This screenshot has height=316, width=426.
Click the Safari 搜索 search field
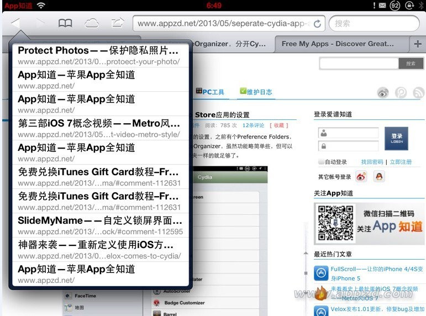pyautogui.click(x=374, y=24)
